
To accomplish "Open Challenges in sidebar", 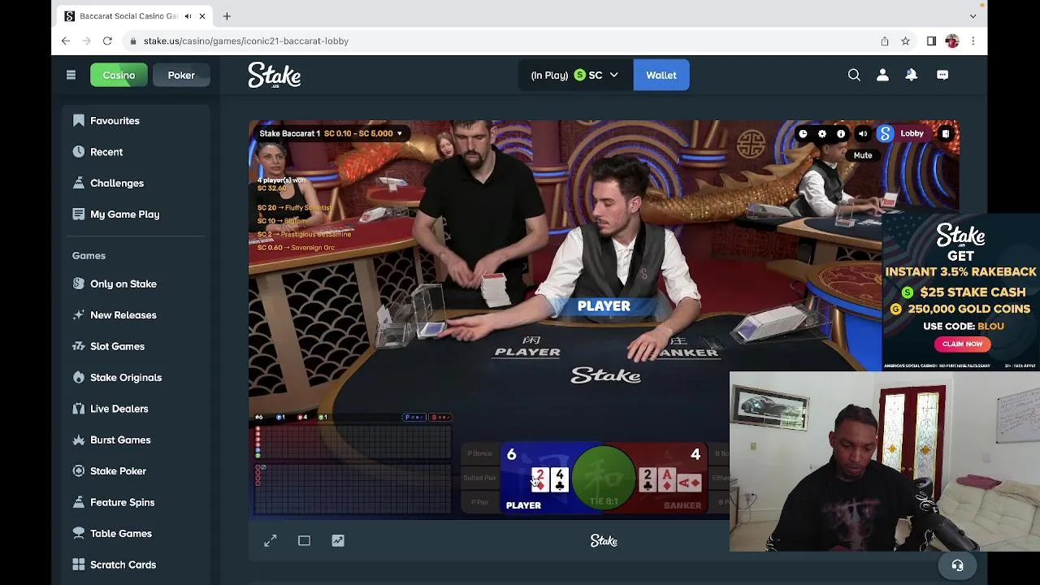I will 117,183.
